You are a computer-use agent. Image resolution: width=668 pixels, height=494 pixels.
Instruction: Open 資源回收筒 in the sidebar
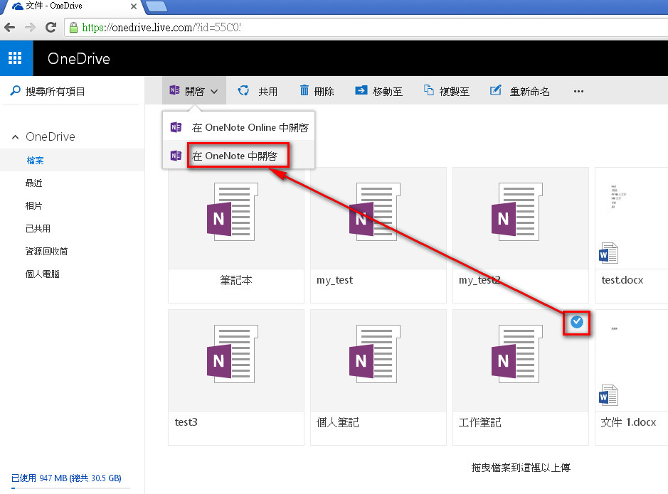pyautogui.click(x=46, y=251)
